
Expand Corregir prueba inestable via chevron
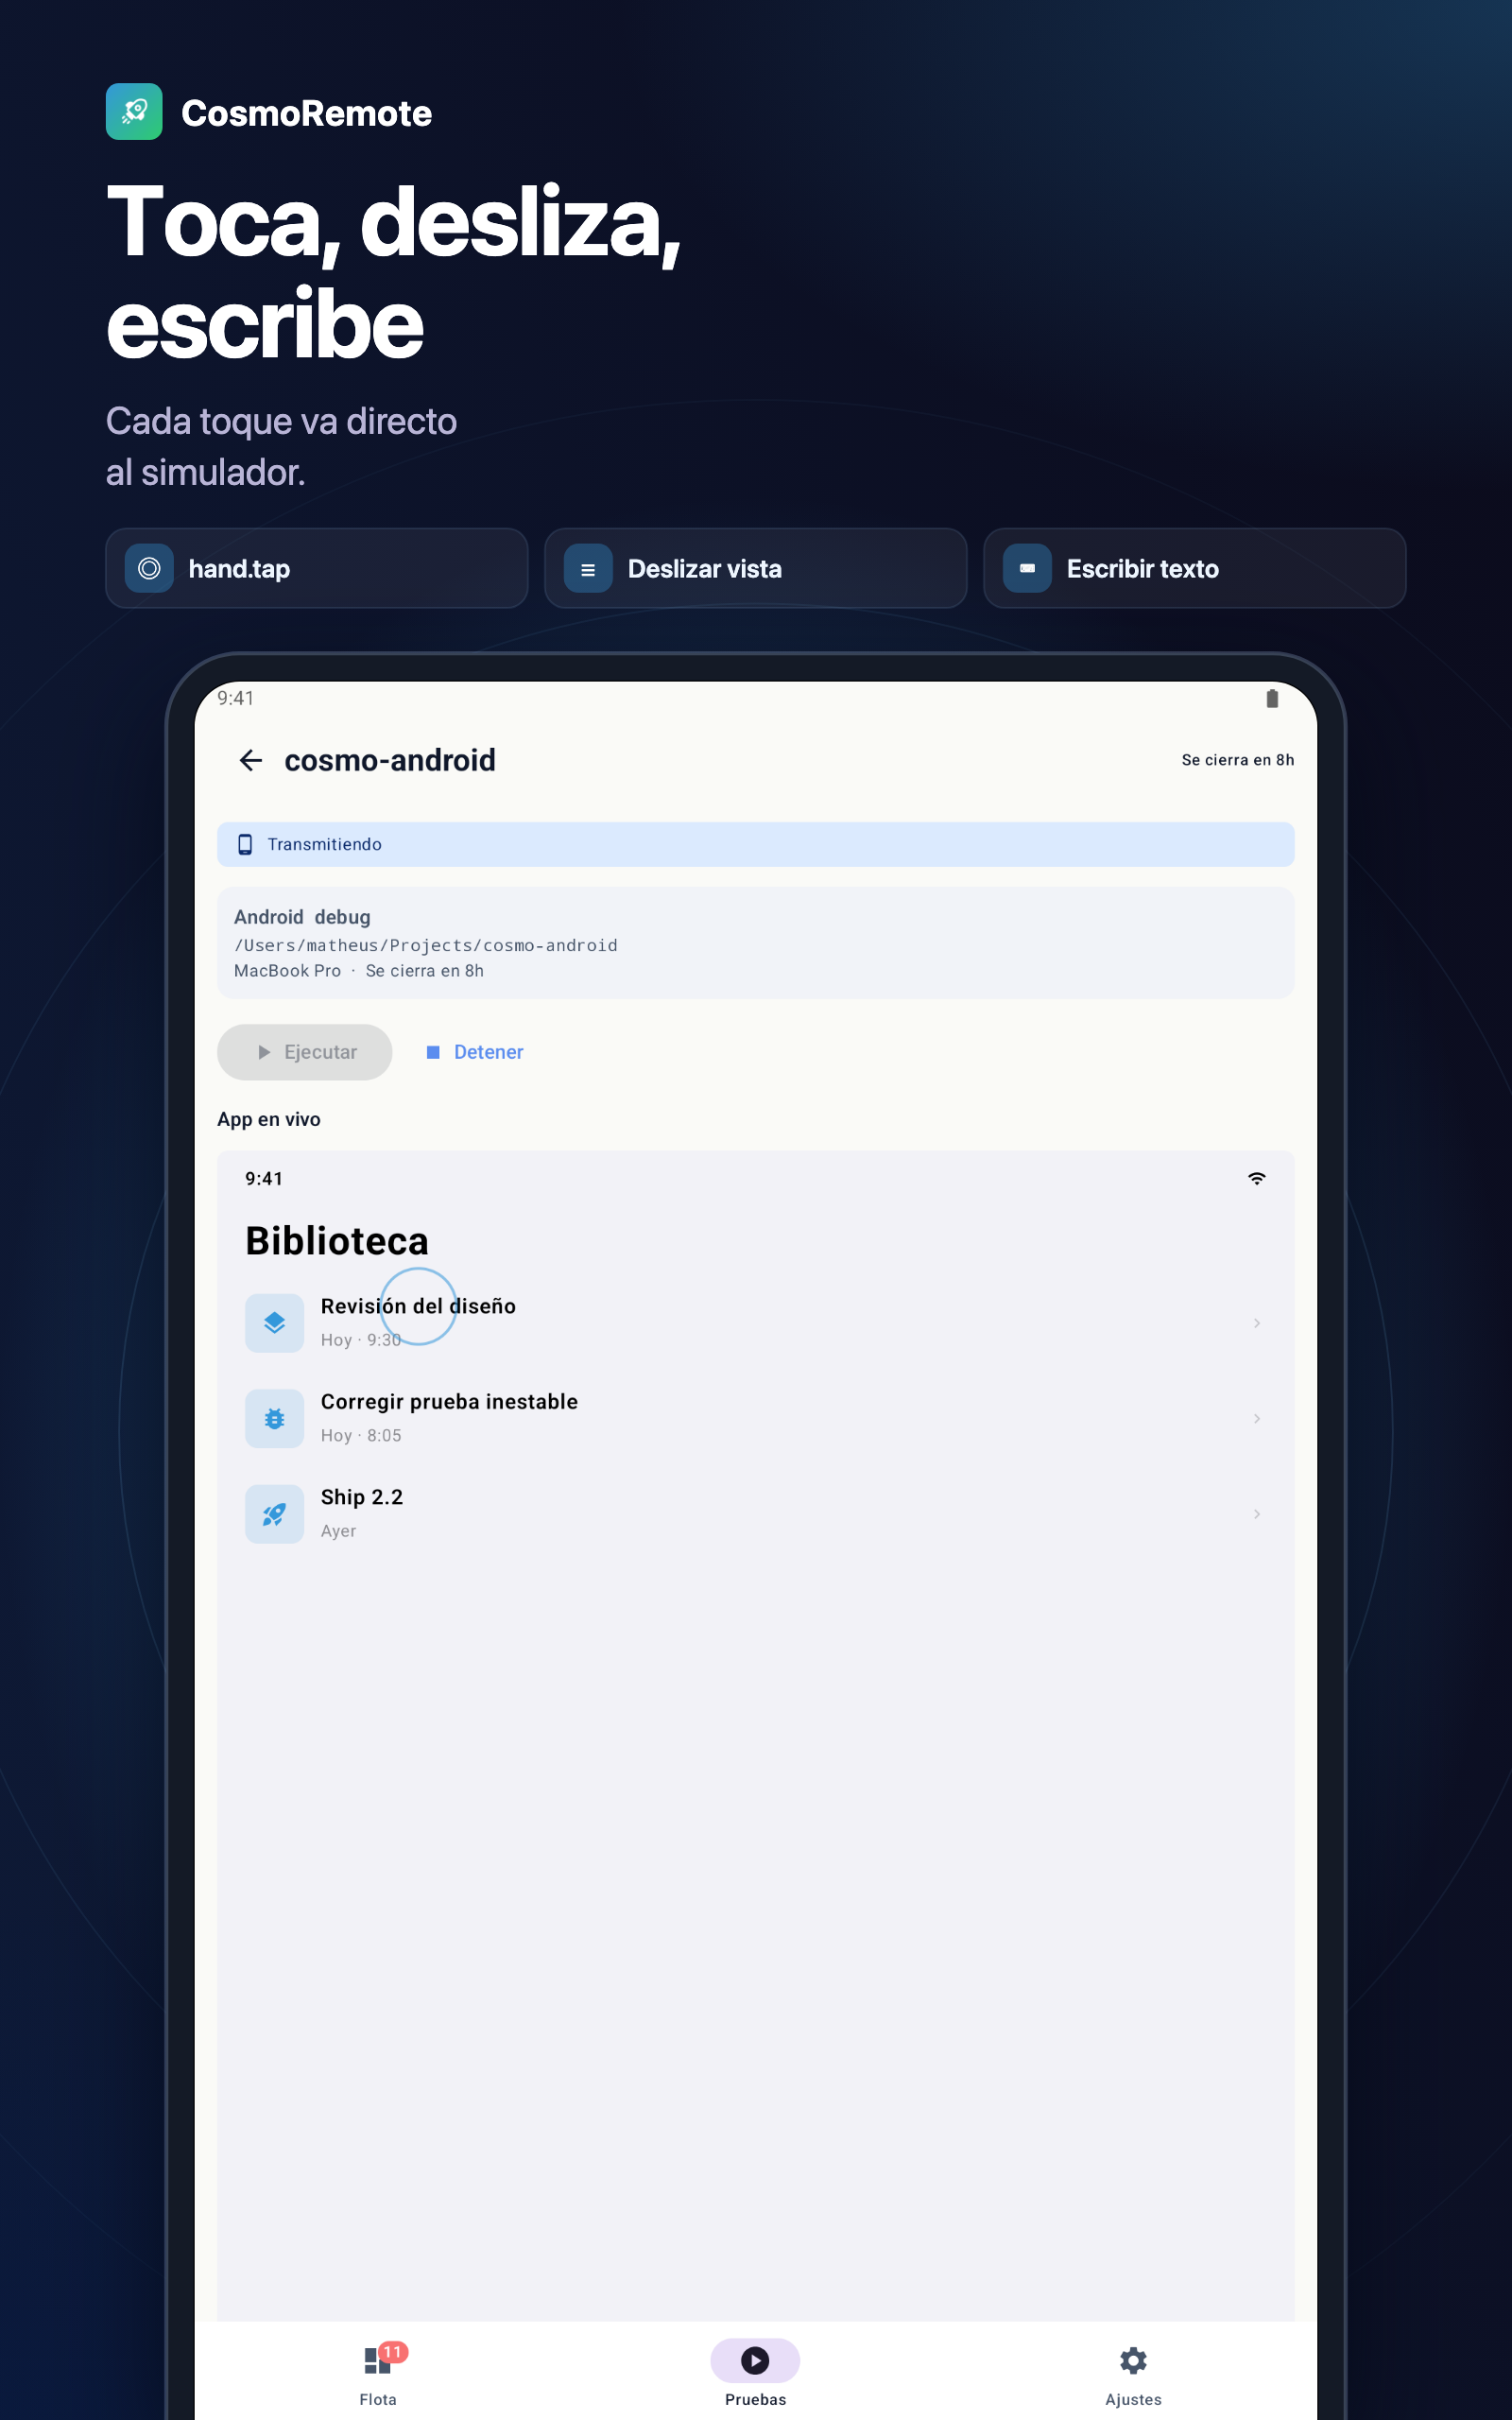pos(1257,1418)
